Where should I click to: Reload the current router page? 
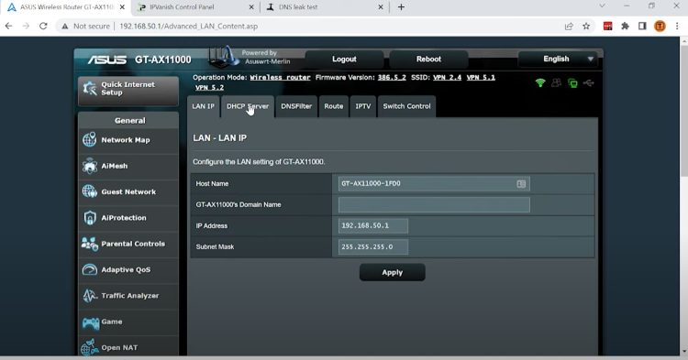tap(43, 26)
